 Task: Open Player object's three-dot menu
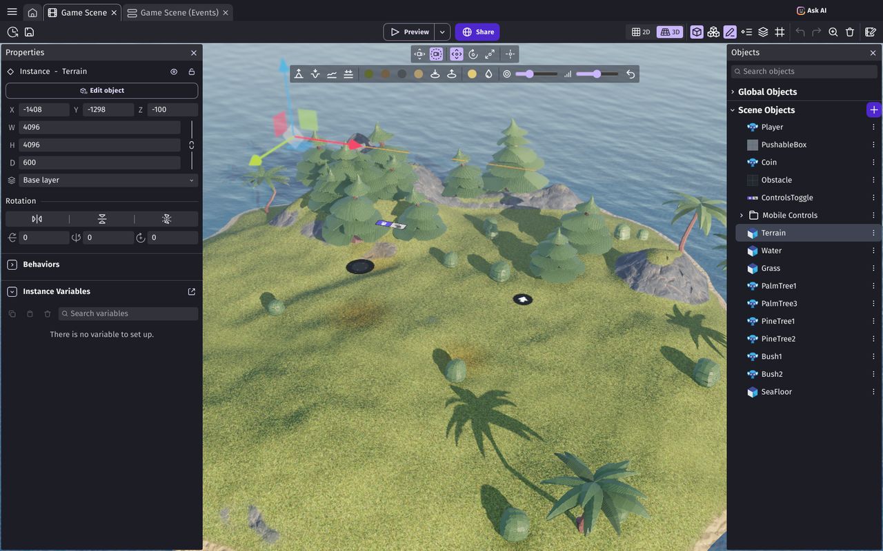[873, 127]
